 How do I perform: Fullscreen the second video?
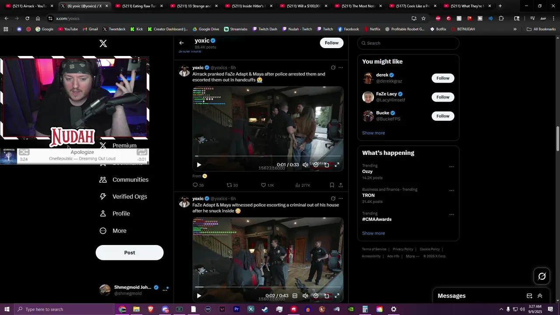click(x=337, y=296)
